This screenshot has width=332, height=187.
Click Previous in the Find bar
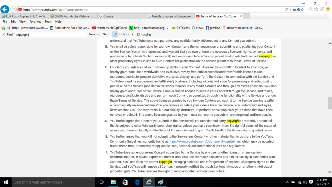click(x=94, y=34)
